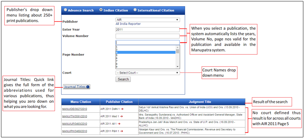Click the red arrow beside AIR 2011 All 1
Viewport: 304px width, 138px height.
119,124
